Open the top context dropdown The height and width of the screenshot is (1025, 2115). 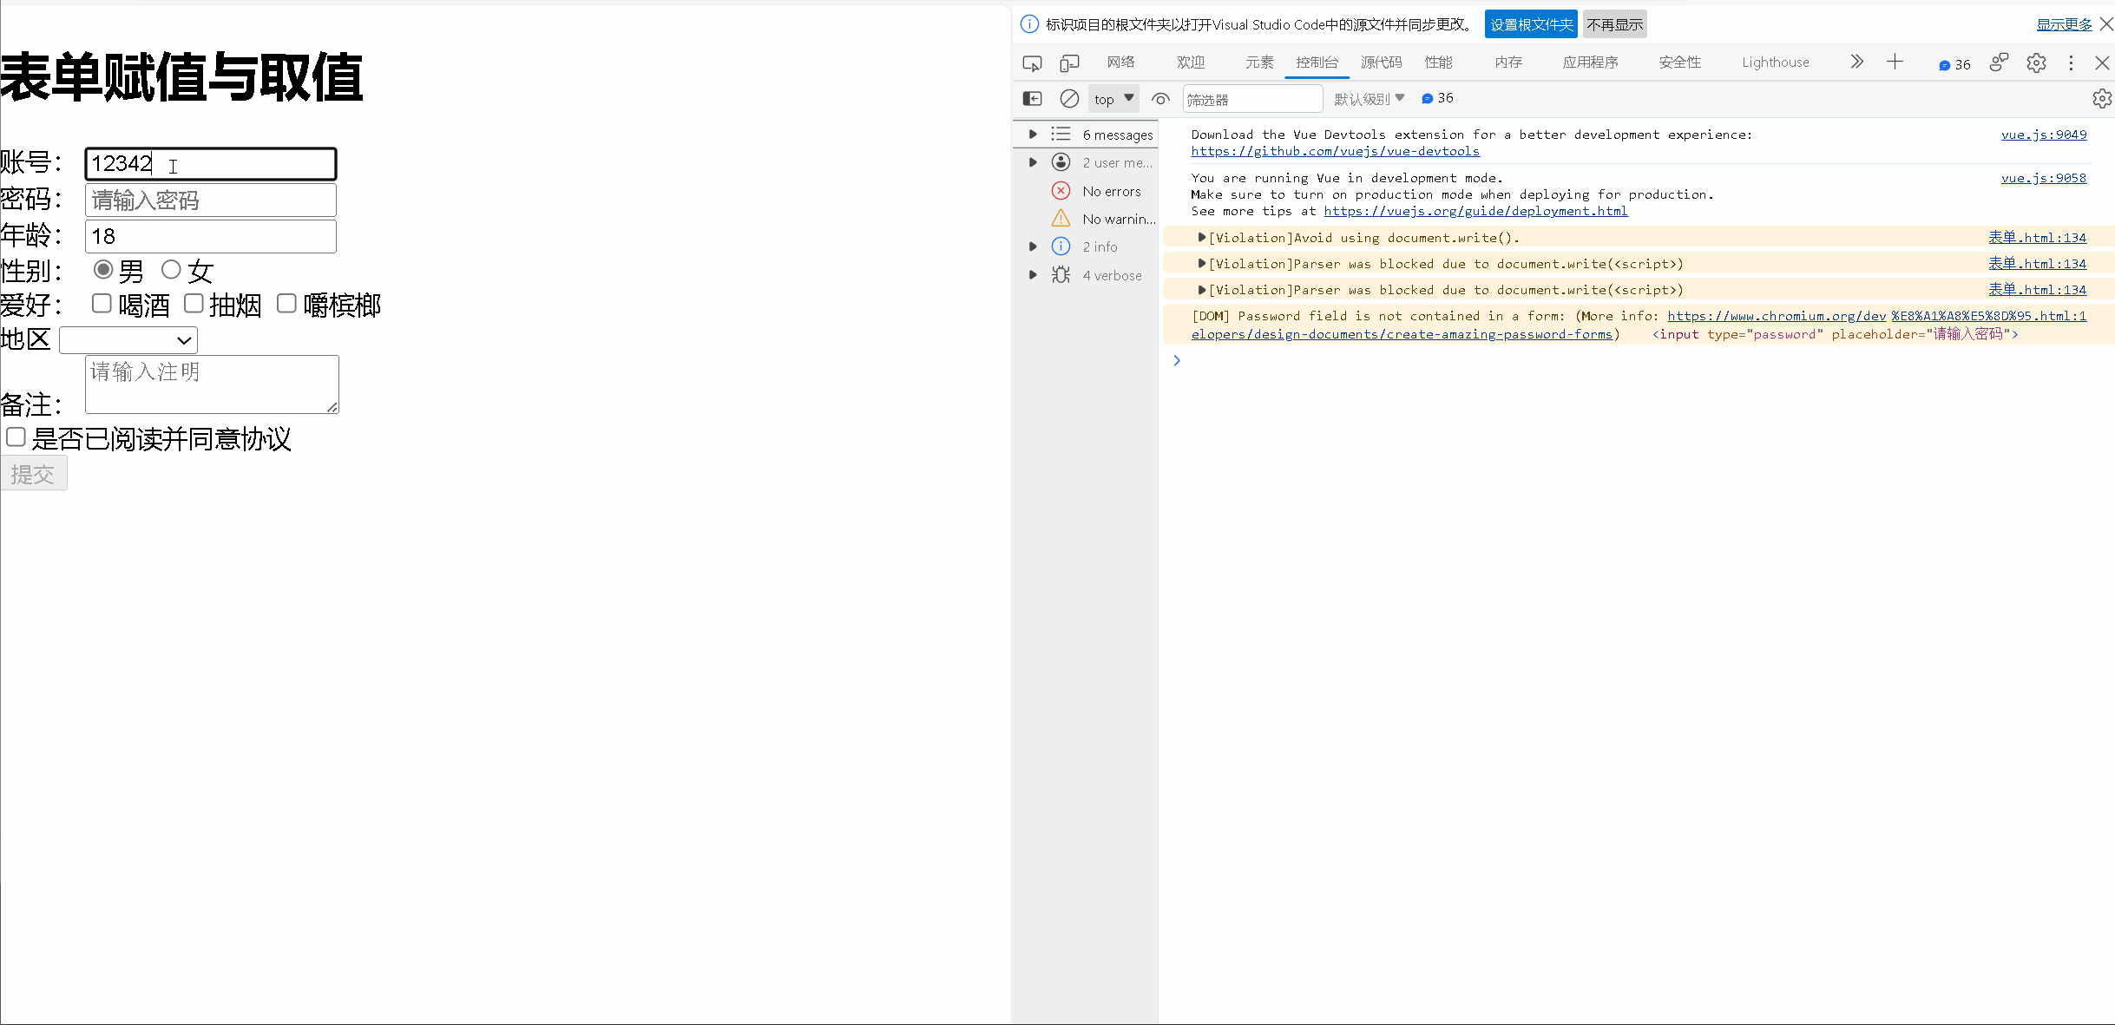point(1113,99)
